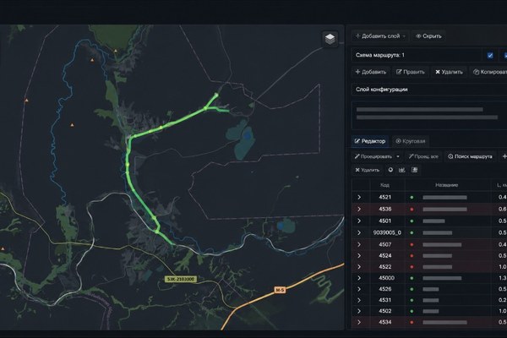
Task: Select code cell 9039005_0
Action: [x=387, y=233]
